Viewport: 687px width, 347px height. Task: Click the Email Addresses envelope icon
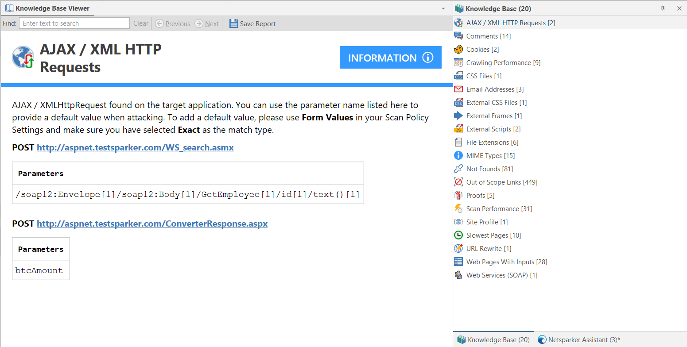(458, 89)
